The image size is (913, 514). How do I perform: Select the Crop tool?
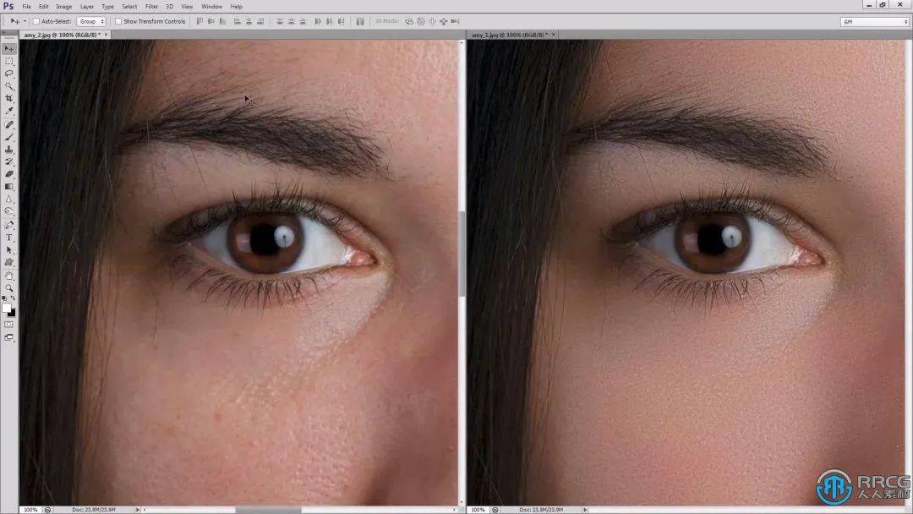pyautogui.click(x=9, y=99)
